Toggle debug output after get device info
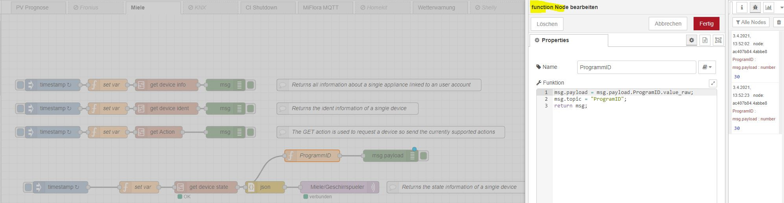The width and height of the screenshot is (784, 203). point(250,85)
